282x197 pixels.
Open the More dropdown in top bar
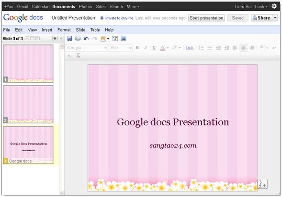pyautogui.click(x=133, y=7)
